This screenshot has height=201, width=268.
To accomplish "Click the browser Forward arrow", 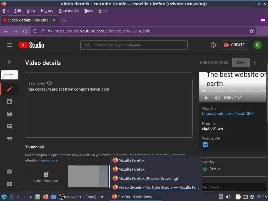I will [x=16, y=31].
